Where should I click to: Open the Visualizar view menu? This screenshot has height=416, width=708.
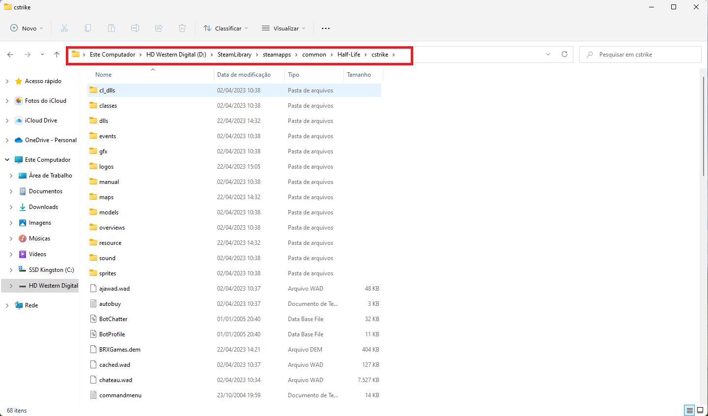point(284,29)
